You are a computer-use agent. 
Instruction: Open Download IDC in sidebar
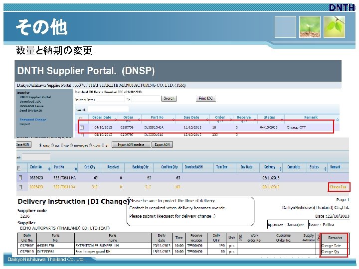pos(30,101)
